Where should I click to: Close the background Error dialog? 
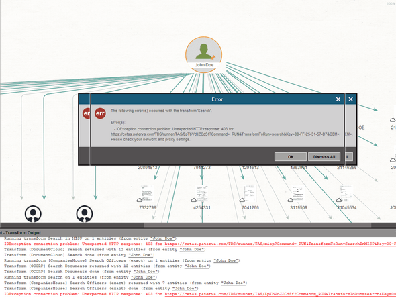tap(350, 99)
